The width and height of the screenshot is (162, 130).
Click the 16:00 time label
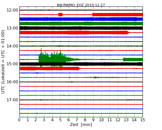click(x=12, y=82)
